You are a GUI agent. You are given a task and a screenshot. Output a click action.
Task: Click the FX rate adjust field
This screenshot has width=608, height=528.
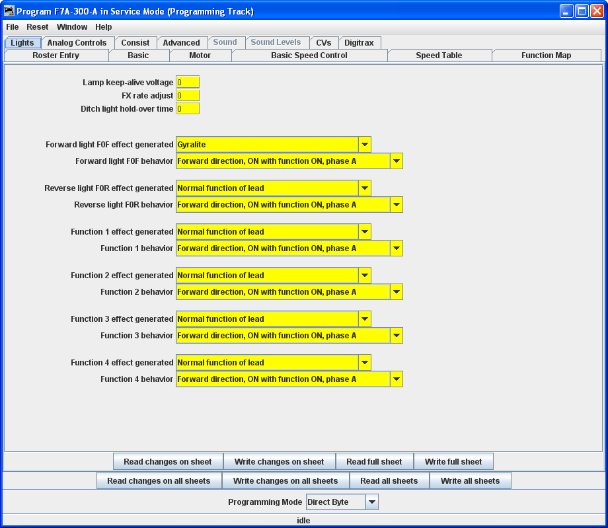tap(188, 96)
